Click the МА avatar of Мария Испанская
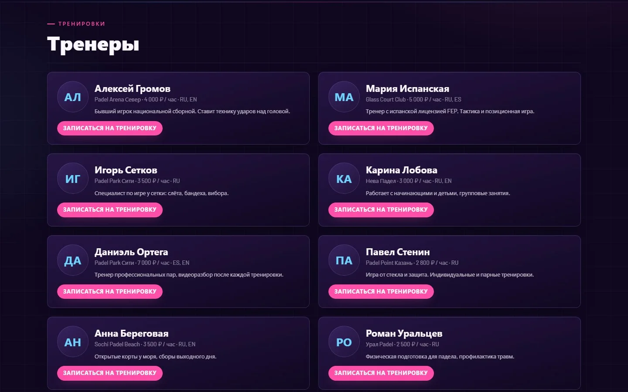 pyautogui.click(x=344, y=97)
